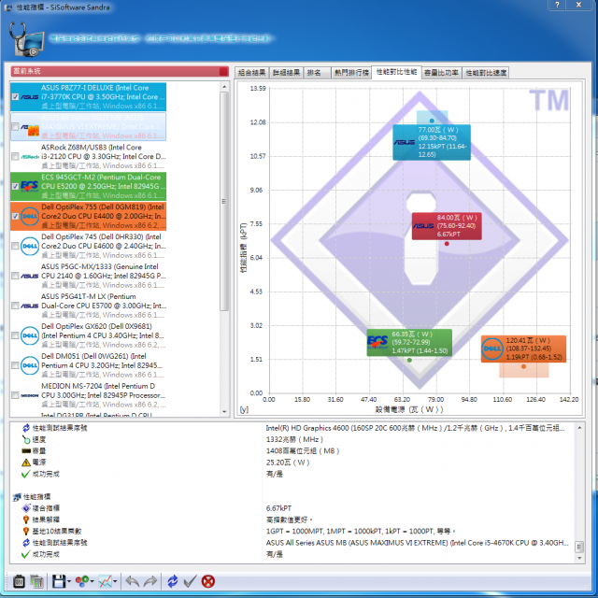The height and width of the screenshot is (598, 598).
Task: Open the save icon dropdown arrow
Action: [x=69, y=582]
